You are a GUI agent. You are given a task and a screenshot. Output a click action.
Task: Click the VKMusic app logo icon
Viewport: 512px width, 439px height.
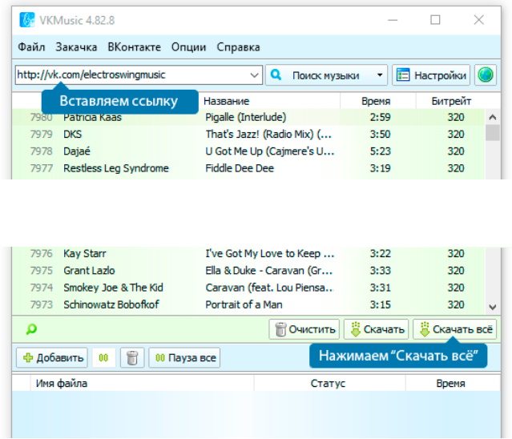(x=26, y=20)
